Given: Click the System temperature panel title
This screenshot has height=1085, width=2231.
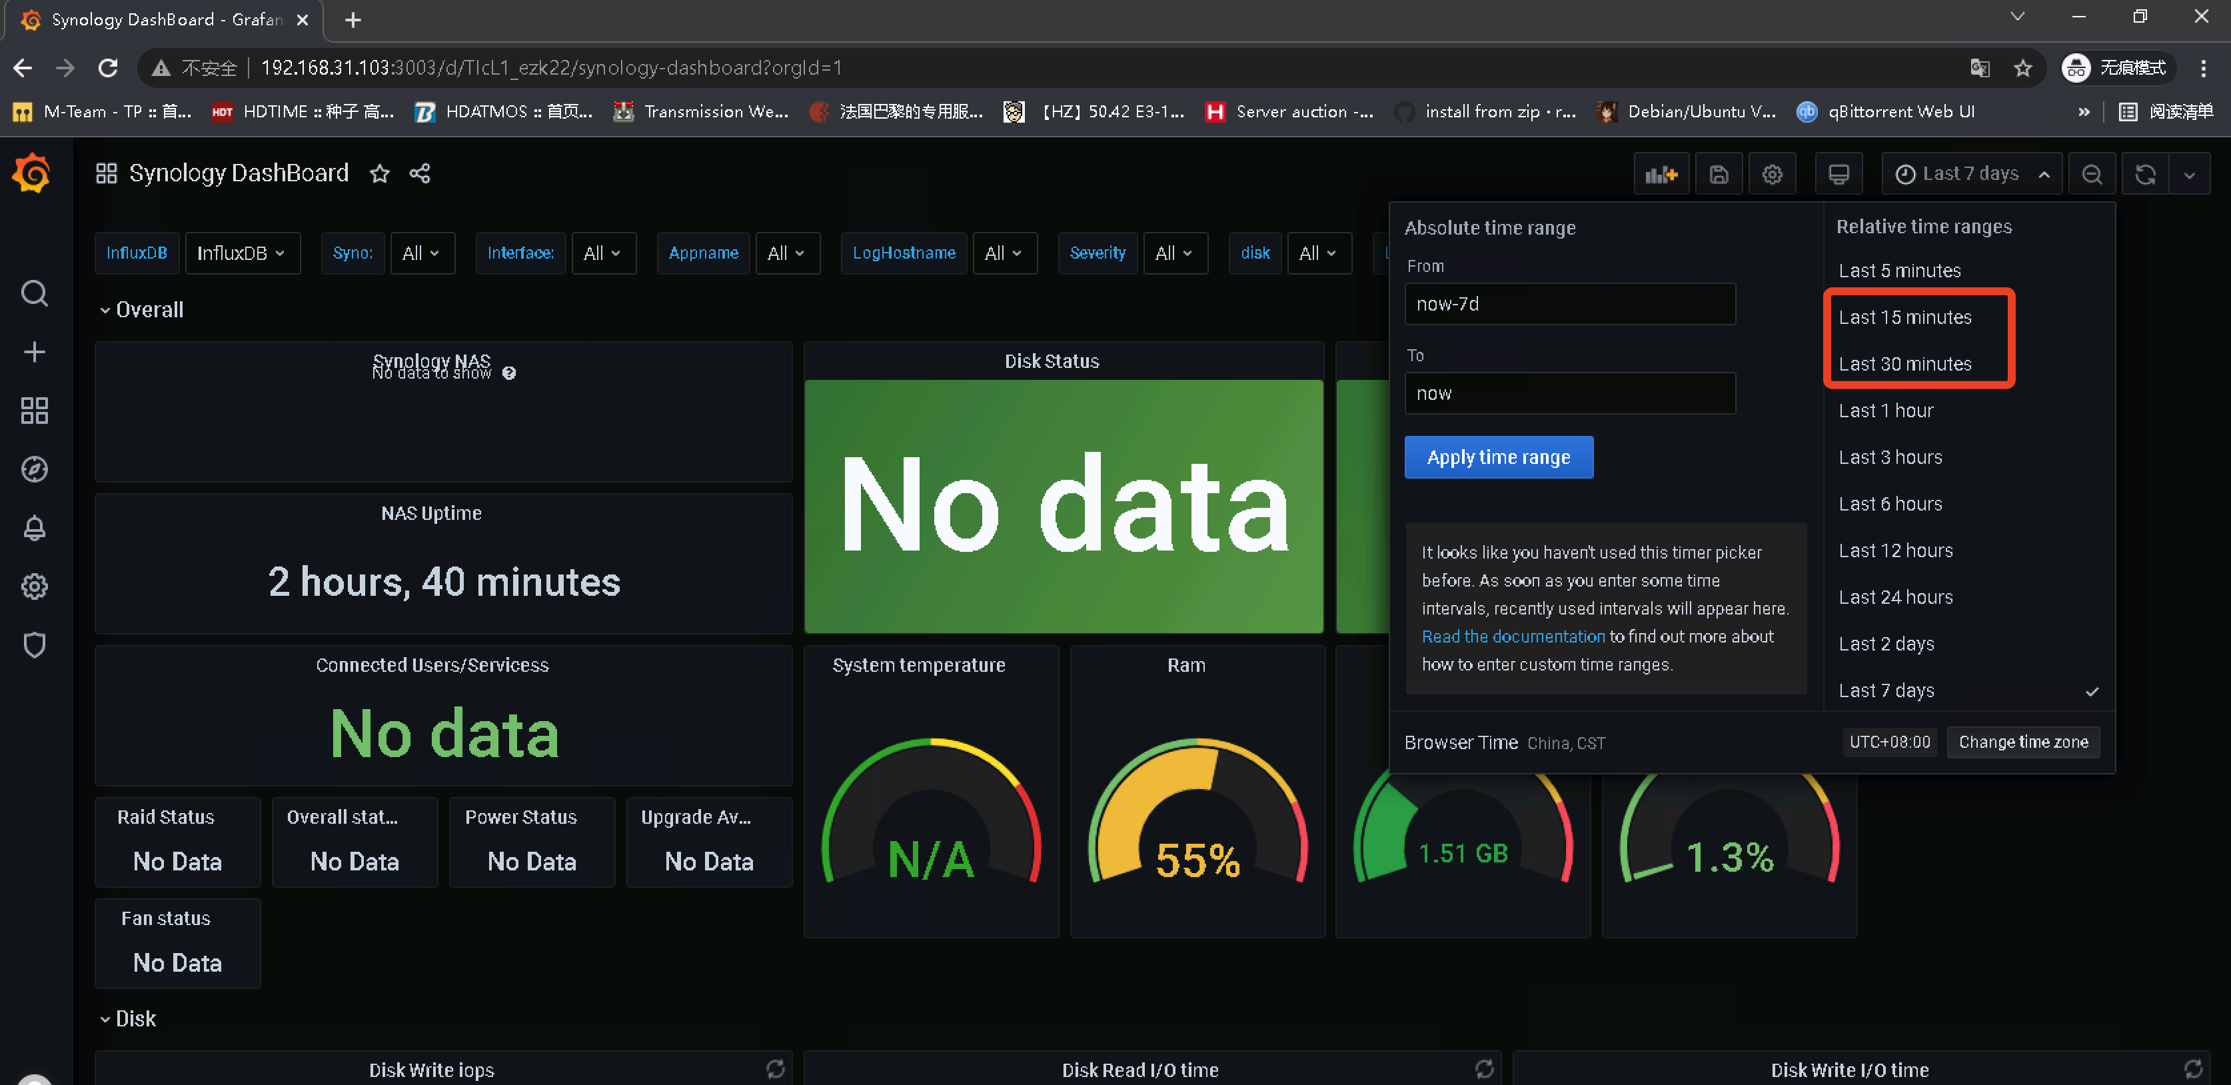Looking at the screenshot, I should pyautogui.click(x=918, y=665).
